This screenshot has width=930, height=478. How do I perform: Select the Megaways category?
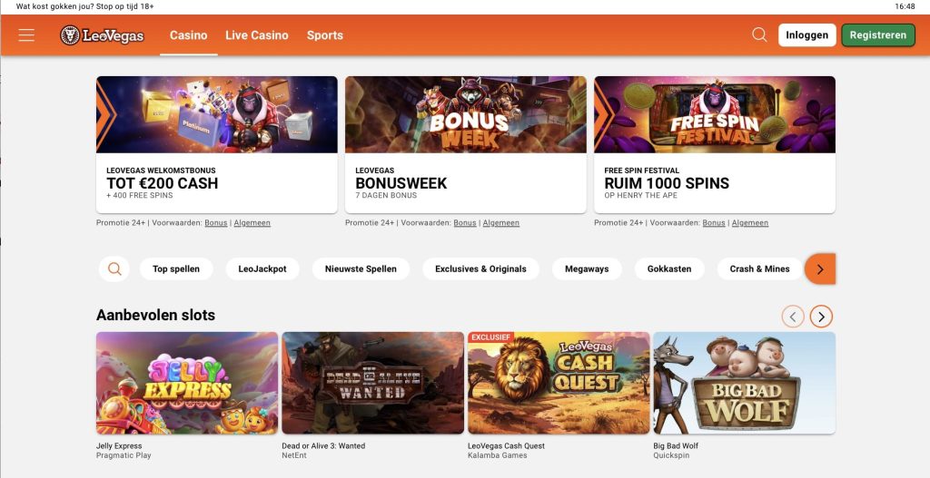(587, 268)
